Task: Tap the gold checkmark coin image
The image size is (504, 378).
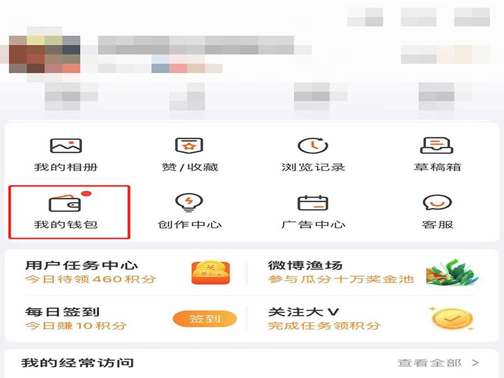Action: click(452, 319)
